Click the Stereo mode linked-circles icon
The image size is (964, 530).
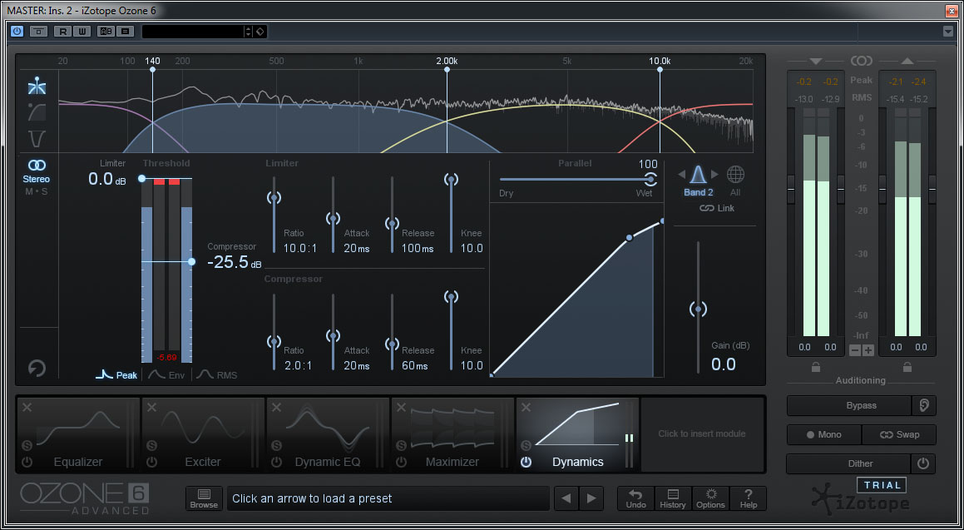pyautogui.click(x=37, y=166)
